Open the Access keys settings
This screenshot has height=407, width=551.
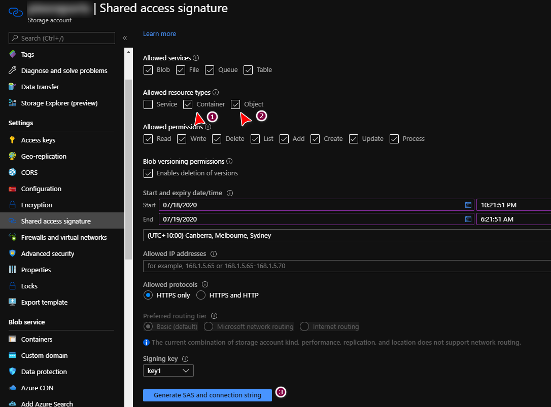point(38,139)
